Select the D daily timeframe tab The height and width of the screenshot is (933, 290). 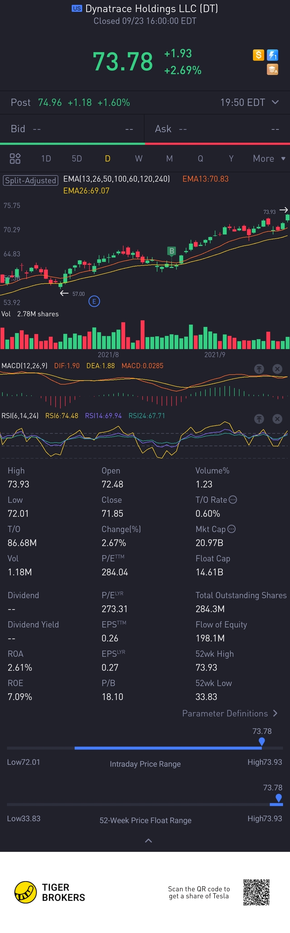107,159
